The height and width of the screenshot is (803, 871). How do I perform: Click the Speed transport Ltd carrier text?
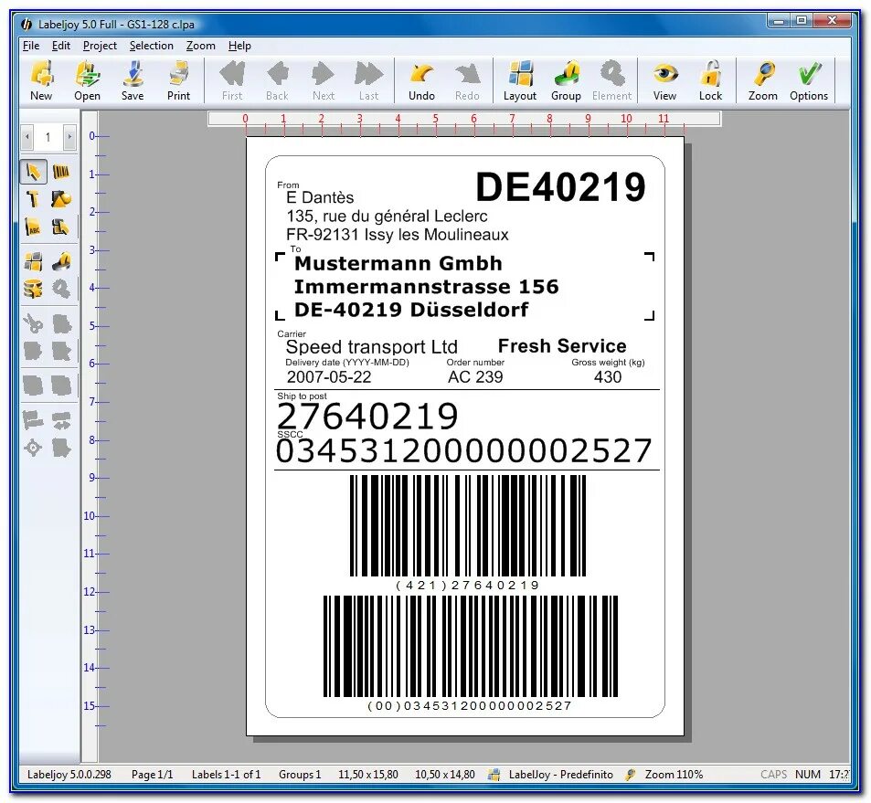pyautogui.click(x=372, y=347)
